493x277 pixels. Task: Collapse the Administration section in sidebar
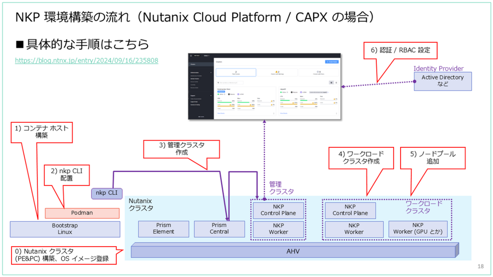click(x=211, y=73)
